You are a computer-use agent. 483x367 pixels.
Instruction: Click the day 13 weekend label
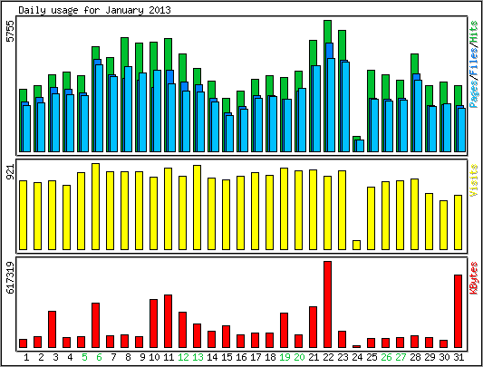click(x=198, y=357)
